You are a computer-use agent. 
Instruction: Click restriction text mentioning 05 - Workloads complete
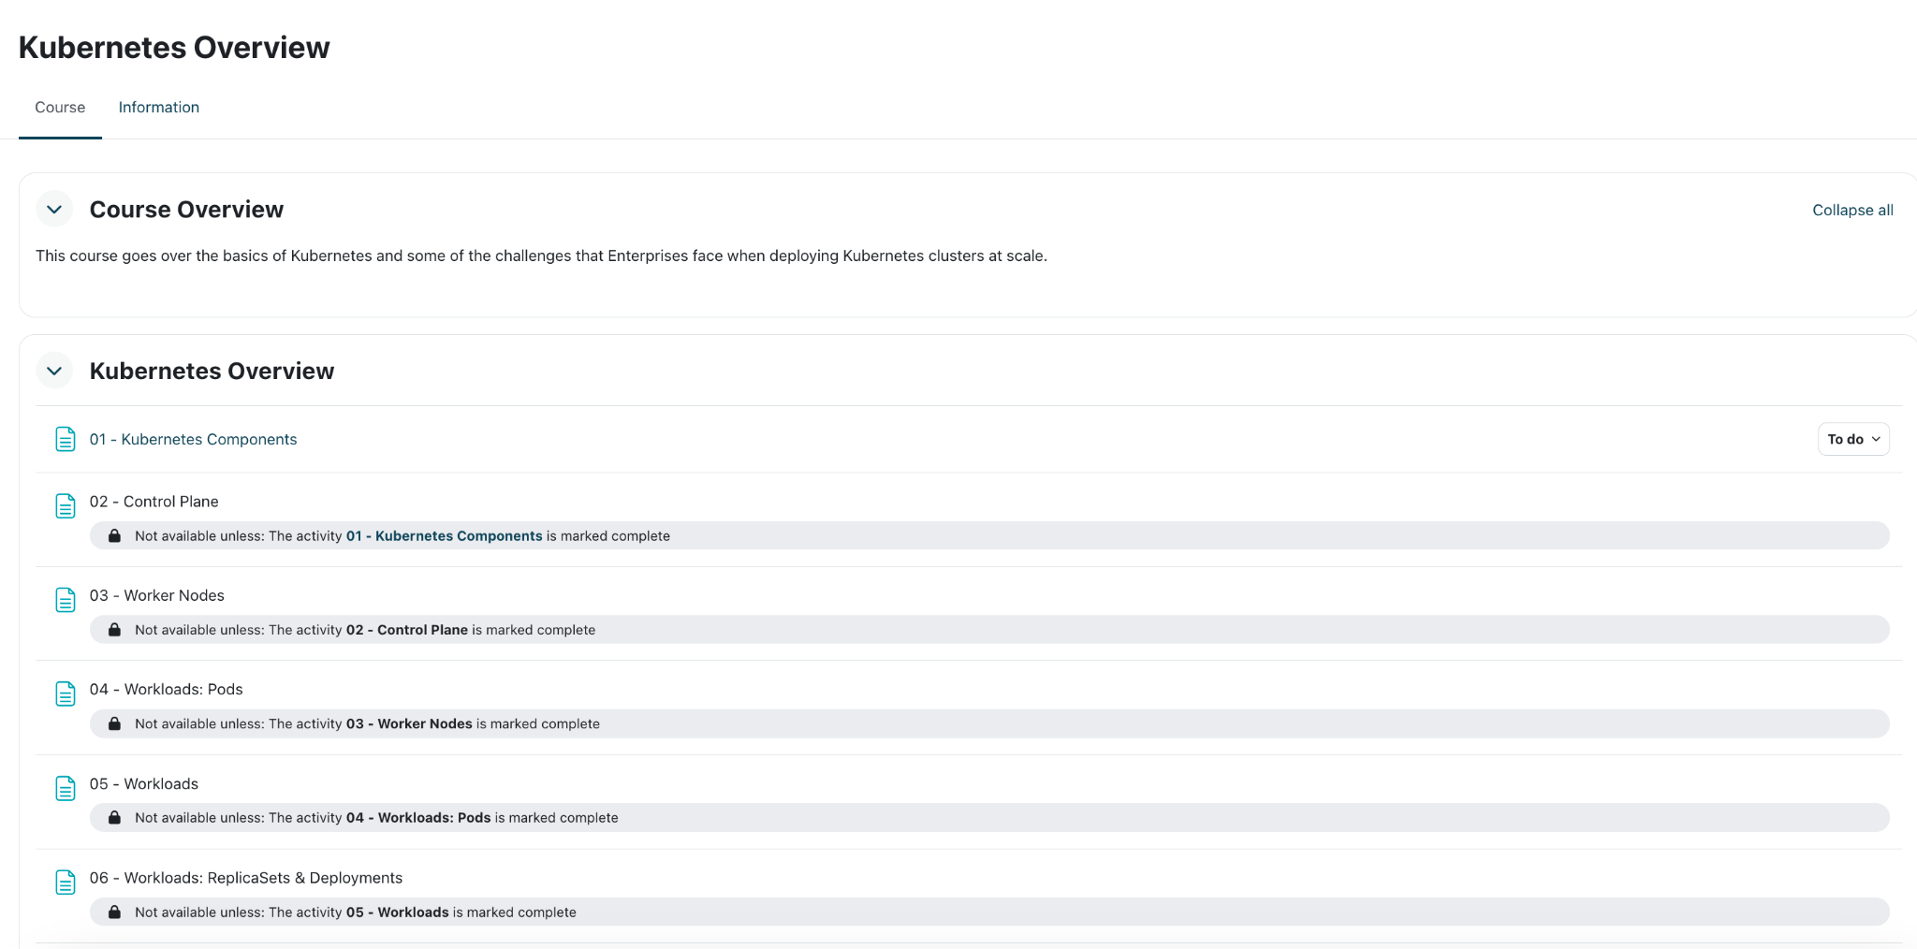point(356,912)
